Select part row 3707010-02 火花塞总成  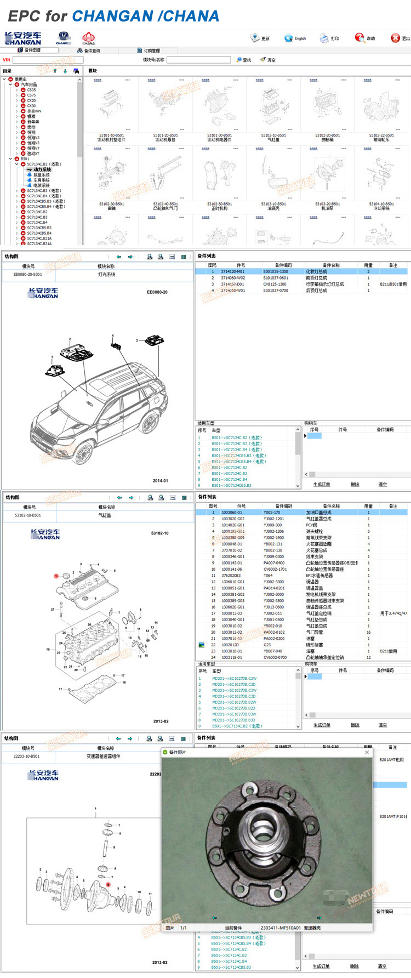tap(302, 550)
